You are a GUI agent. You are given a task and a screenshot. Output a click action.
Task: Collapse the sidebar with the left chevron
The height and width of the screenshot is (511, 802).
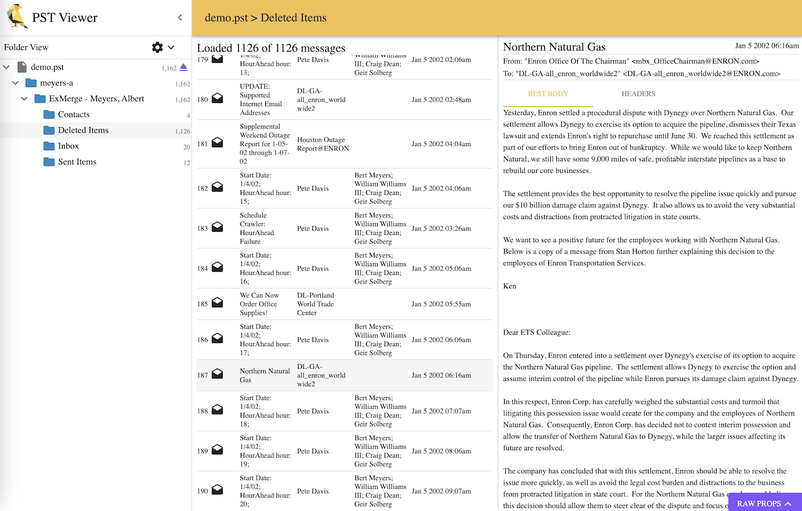pyautogui.click(x=180, y=18)
